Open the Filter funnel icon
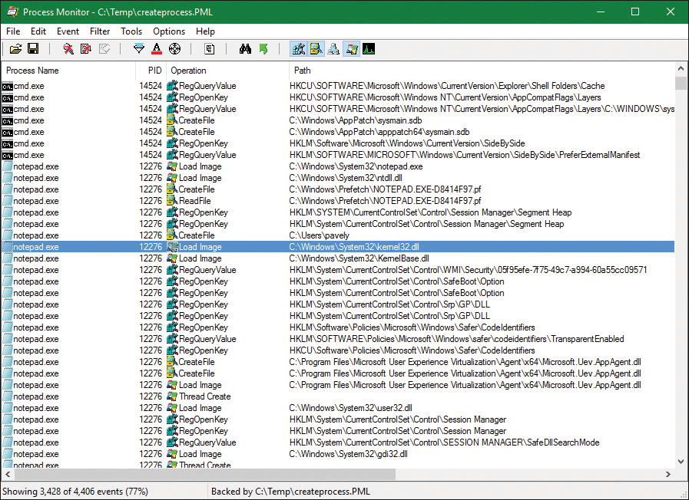Screen dimensions: 689x500 pos(138,49)
